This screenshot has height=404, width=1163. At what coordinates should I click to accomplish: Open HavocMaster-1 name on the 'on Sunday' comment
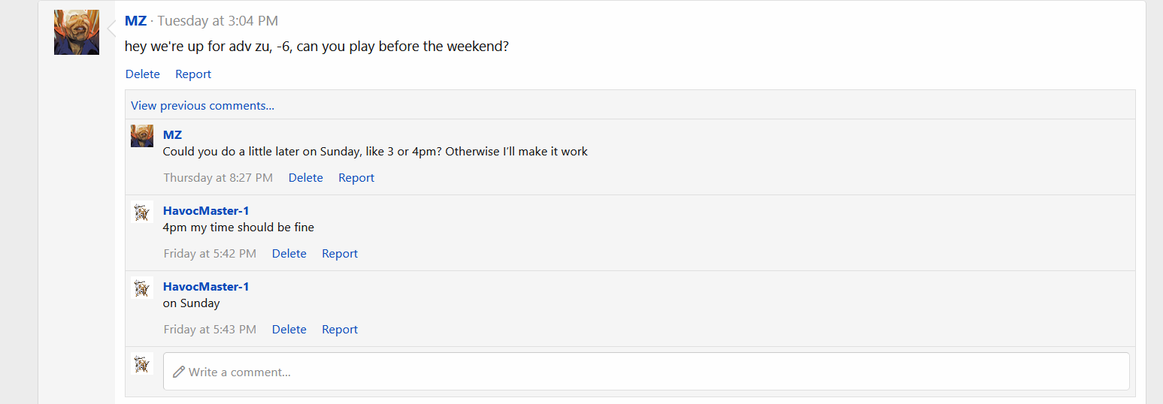pos(206,287)
